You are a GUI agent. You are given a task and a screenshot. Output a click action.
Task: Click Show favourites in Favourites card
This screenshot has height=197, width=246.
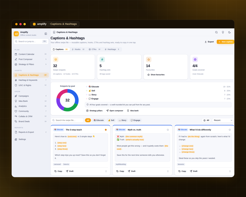tap(156, 74)
